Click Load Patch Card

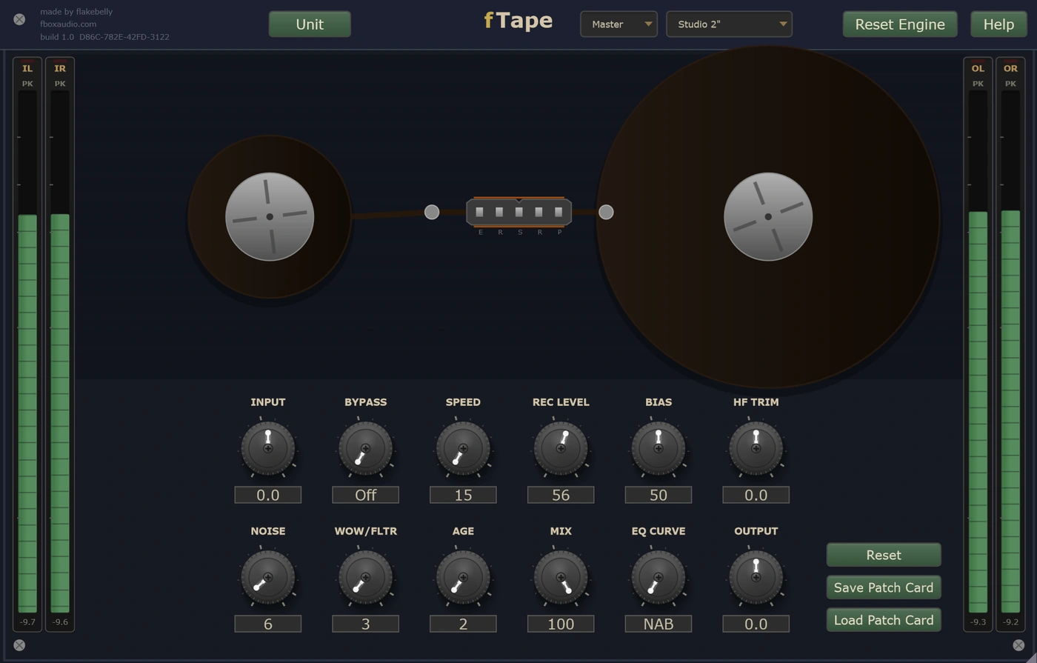[884, 620]
